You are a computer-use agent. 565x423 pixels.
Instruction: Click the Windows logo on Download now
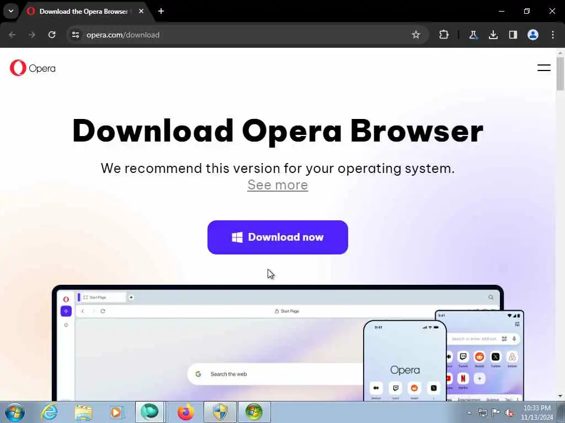237,237
